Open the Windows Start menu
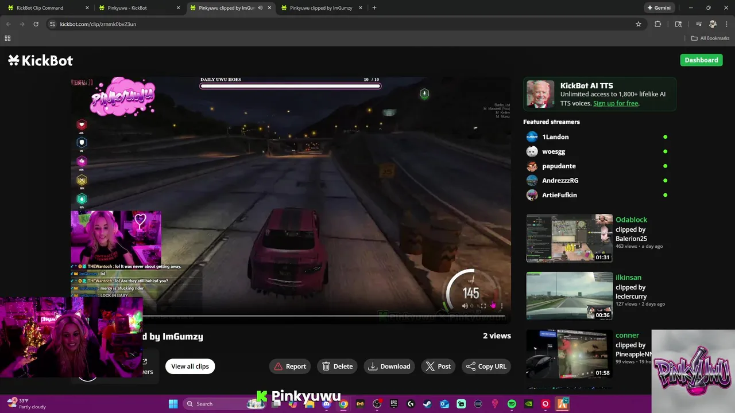Screen dimensions: 735x413 pos(173,404)
